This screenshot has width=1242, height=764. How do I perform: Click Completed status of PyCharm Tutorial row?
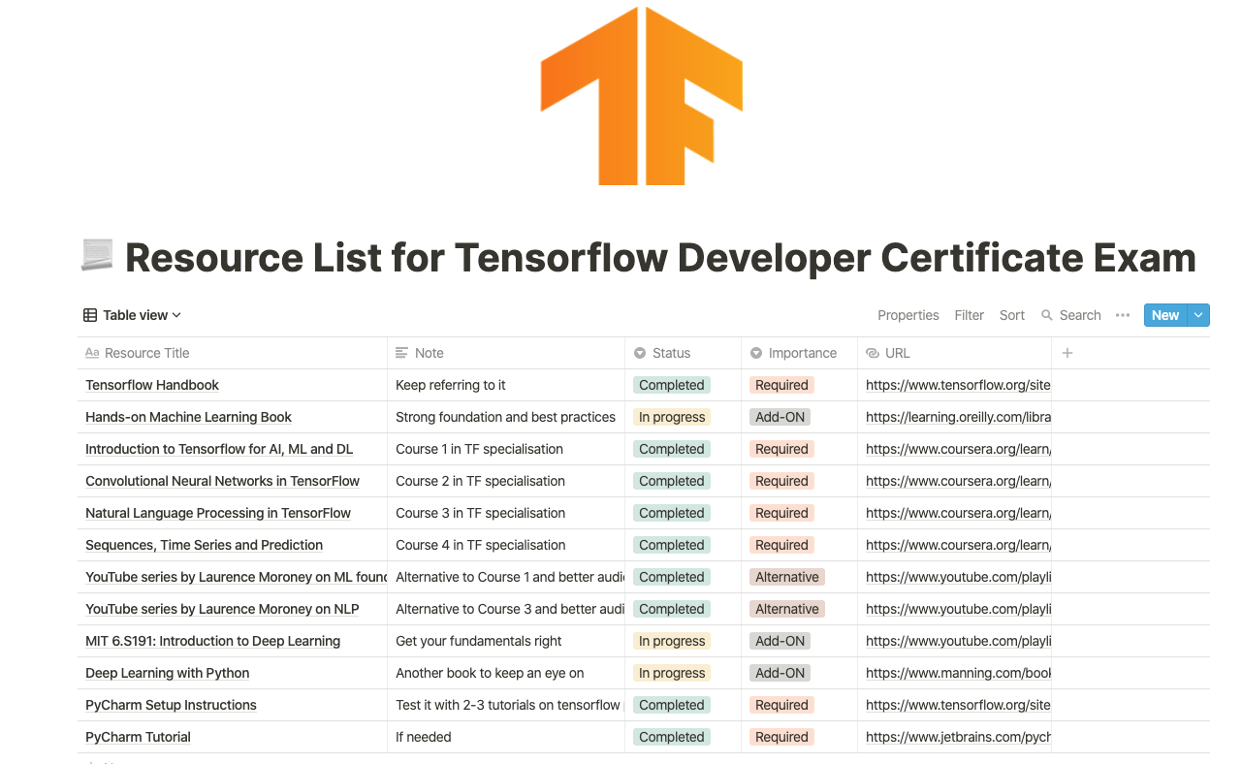click(x=672, y=737)
